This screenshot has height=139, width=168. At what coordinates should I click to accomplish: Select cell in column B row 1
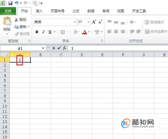coord(41,60)
